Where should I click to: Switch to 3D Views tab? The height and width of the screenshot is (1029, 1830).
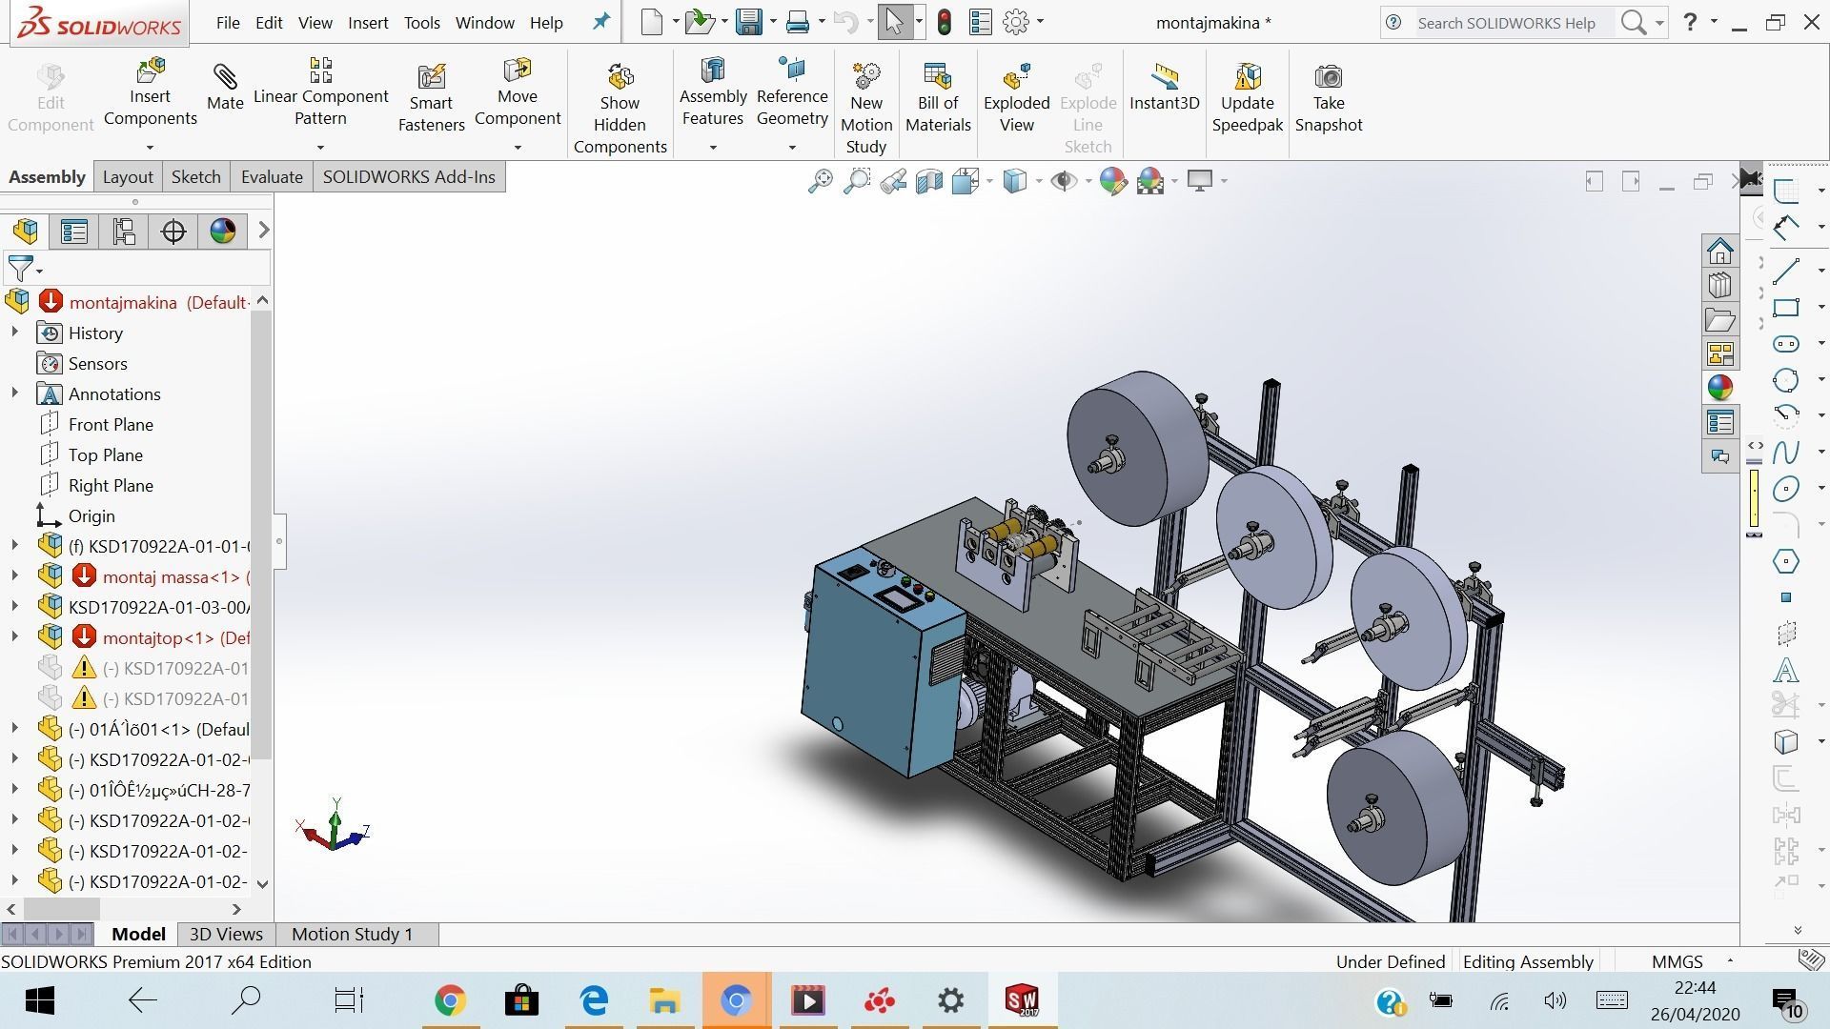pos(226,934)
